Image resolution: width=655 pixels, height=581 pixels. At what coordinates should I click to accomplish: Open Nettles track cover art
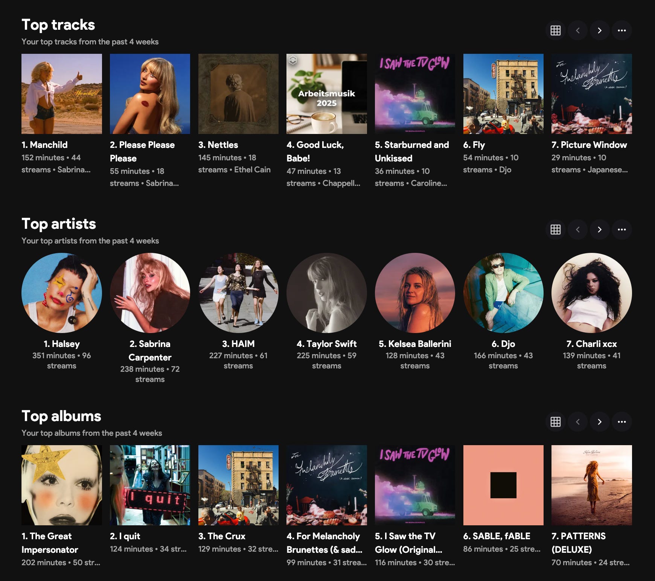point(238,94)
